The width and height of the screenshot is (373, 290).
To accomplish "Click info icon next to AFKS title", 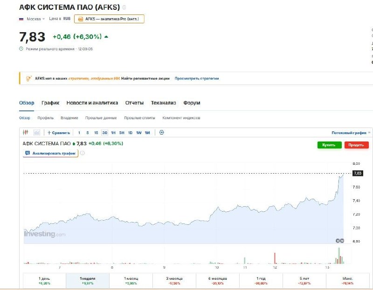I will (124, 7).
